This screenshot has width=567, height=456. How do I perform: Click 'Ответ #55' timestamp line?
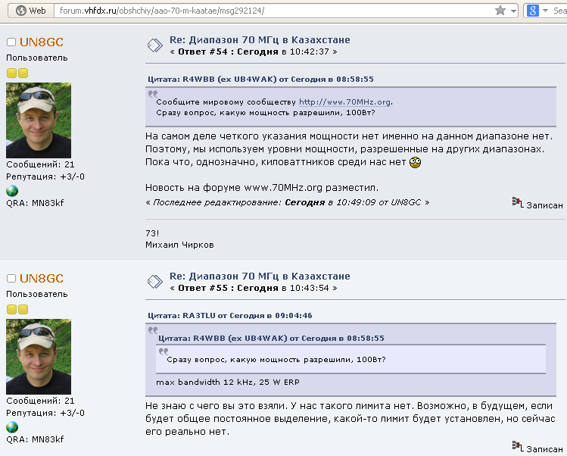(x=254, y=288)
